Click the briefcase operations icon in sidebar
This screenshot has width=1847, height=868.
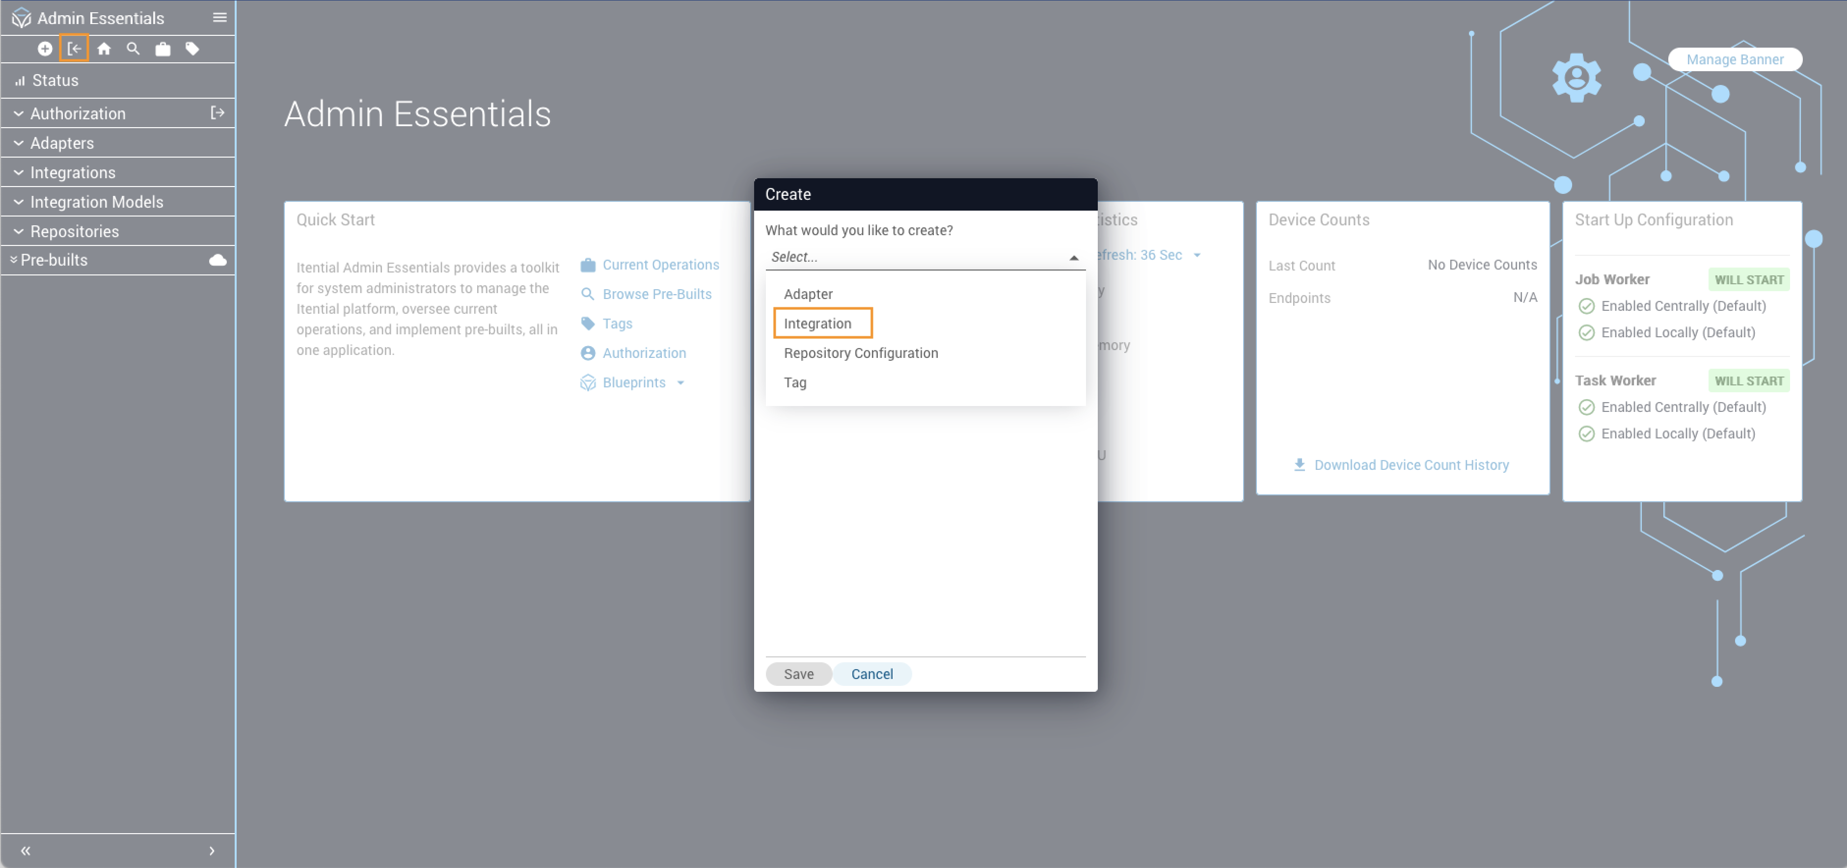pos(163,49)
